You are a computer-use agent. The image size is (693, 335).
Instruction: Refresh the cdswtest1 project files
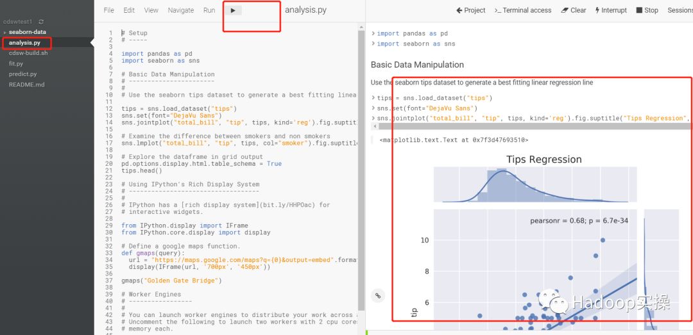41,22
